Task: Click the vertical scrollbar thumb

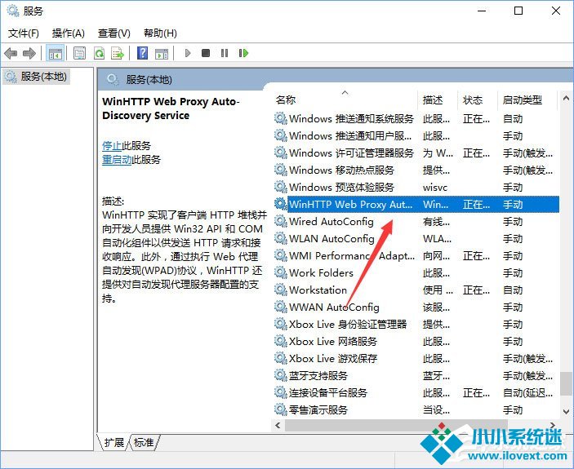Action: click(566, 384)
